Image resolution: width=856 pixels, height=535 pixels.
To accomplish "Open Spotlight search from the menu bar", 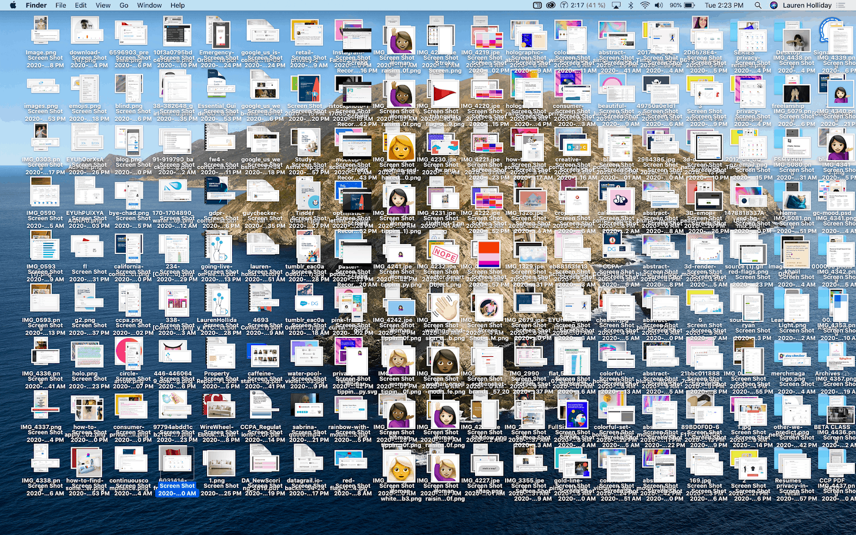I will [x=758, y=5].
